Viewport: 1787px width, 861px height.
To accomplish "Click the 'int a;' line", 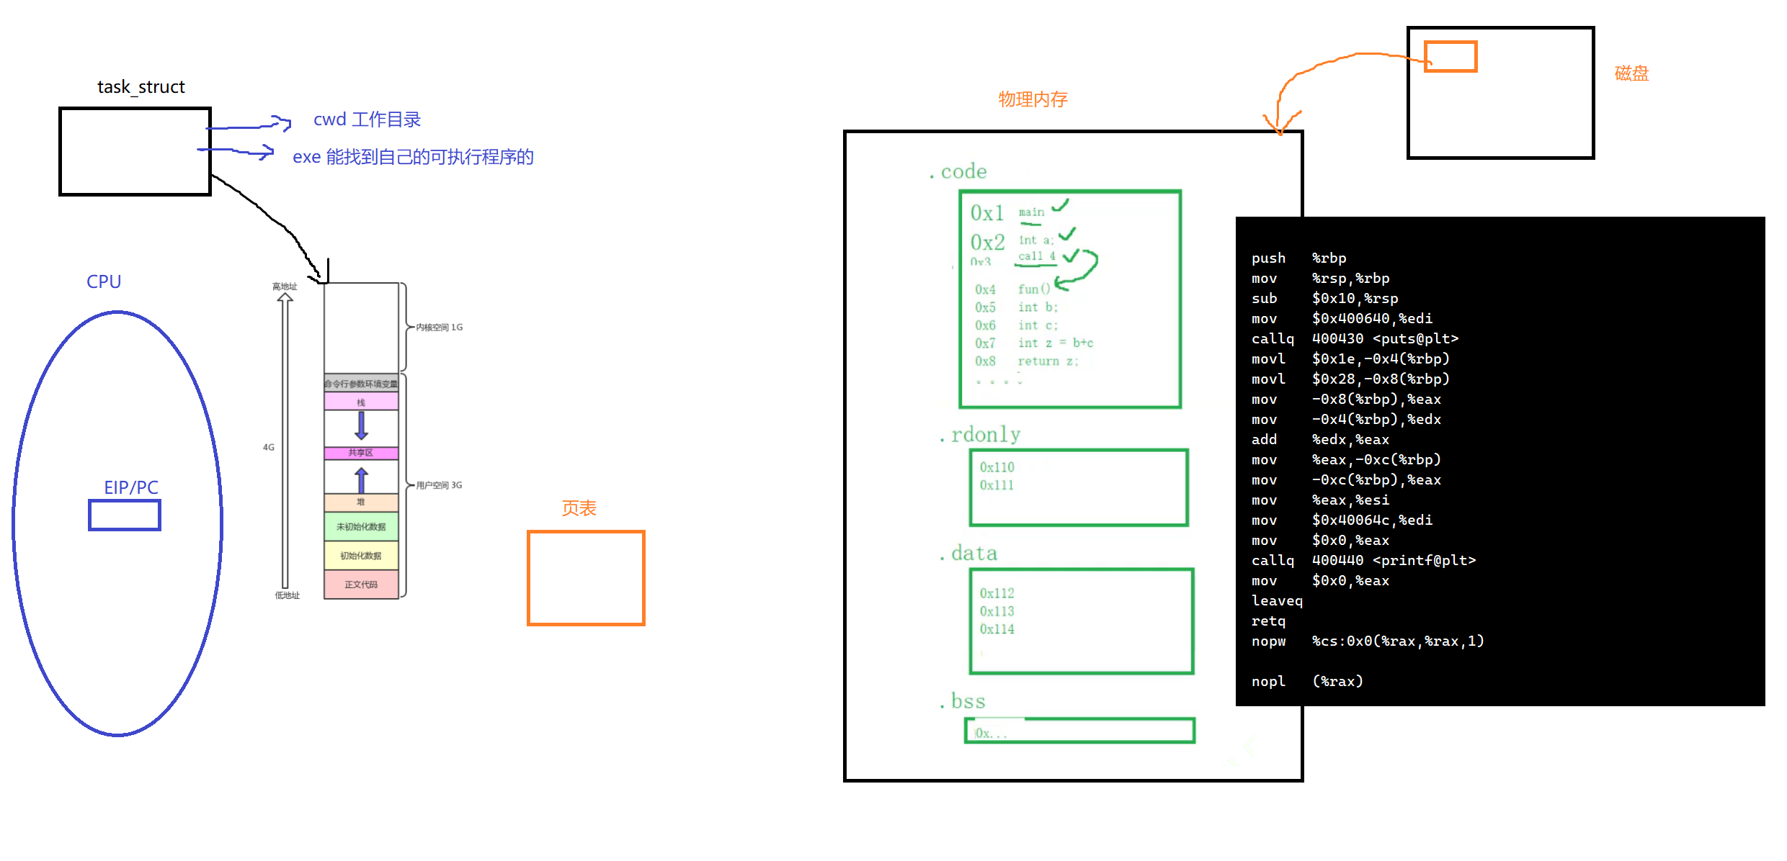I will click(1035, 240).
